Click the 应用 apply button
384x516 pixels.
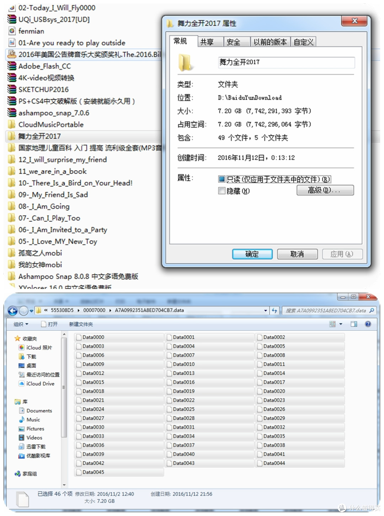click(x=342, y=254)
